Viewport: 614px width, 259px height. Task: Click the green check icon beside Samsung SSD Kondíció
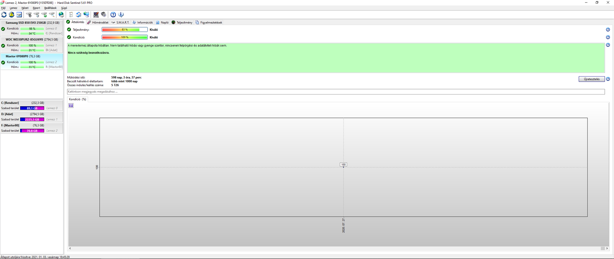click(x=3, y=29)
